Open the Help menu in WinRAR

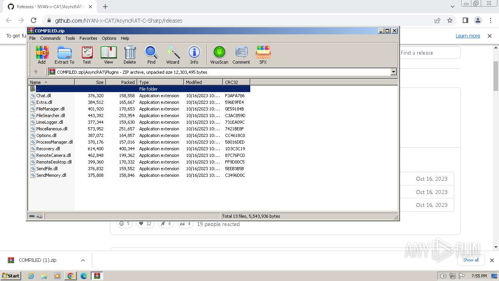pos(125,38)
